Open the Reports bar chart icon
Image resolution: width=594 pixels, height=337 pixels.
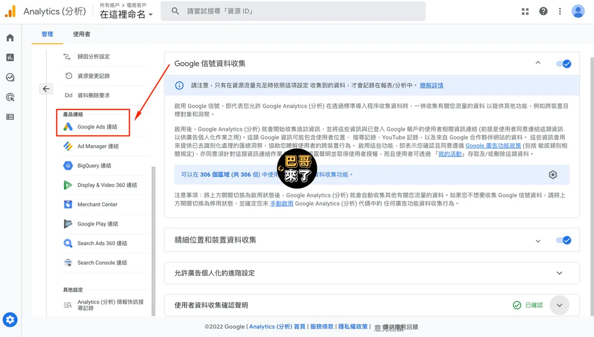10,58
